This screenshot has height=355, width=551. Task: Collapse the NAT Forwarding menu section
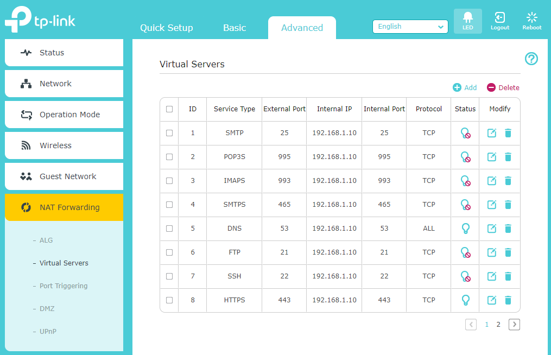click(x=64, y=207)
